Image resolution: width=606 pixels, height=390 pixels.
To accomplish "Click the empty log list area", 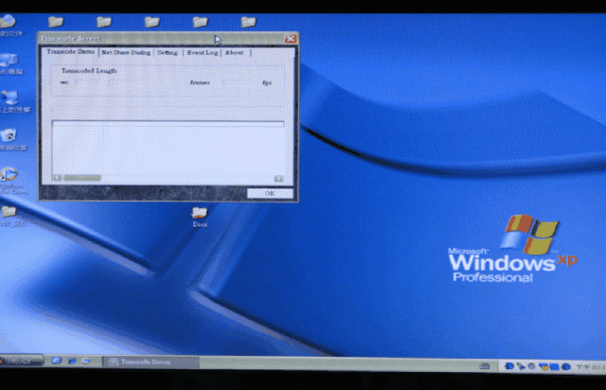I will coord(169,149).
